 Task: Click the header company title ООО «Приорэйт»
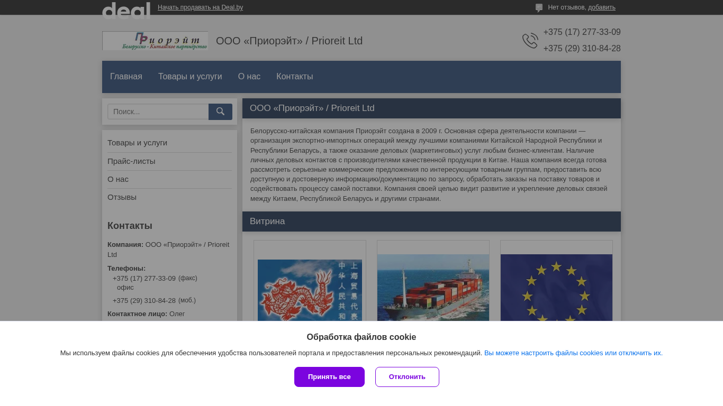[x=289, y=41]
